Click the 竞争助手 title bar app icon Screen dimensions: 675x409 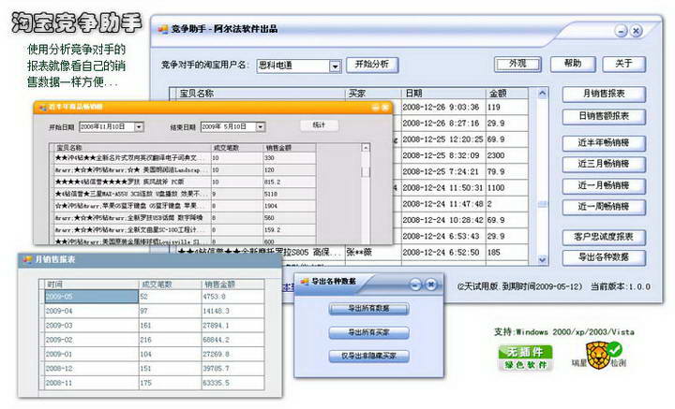160,30
